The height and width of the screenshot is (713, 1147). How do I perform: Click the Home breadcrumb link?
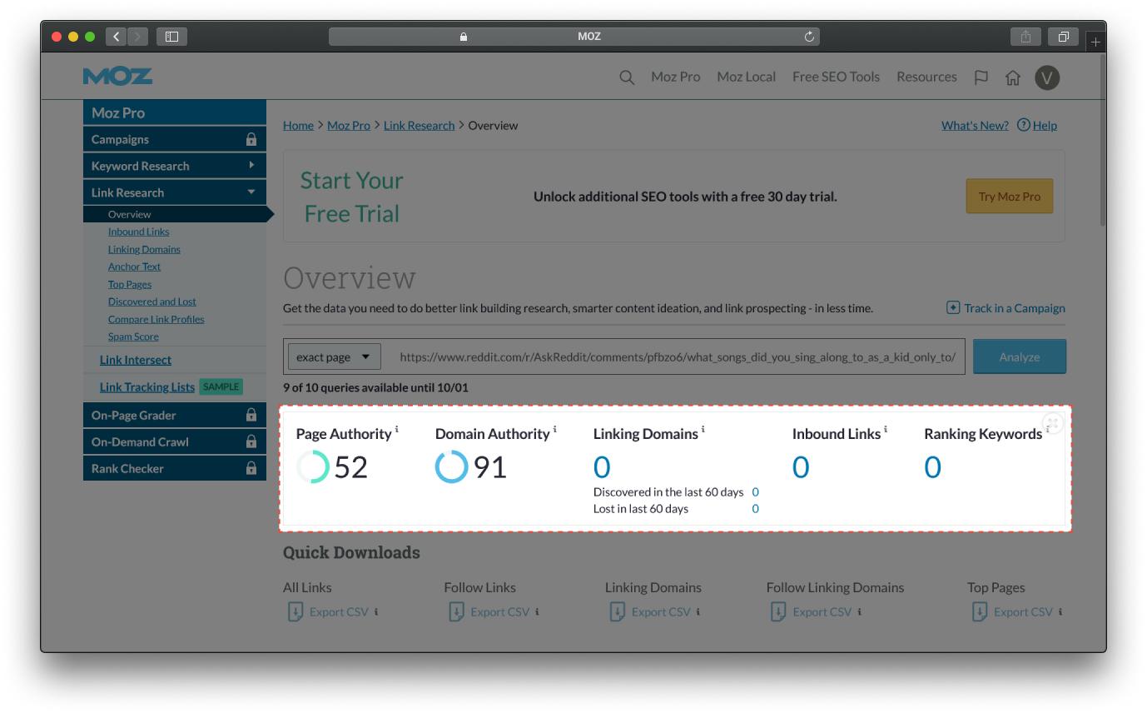click(x=298, y=125)
